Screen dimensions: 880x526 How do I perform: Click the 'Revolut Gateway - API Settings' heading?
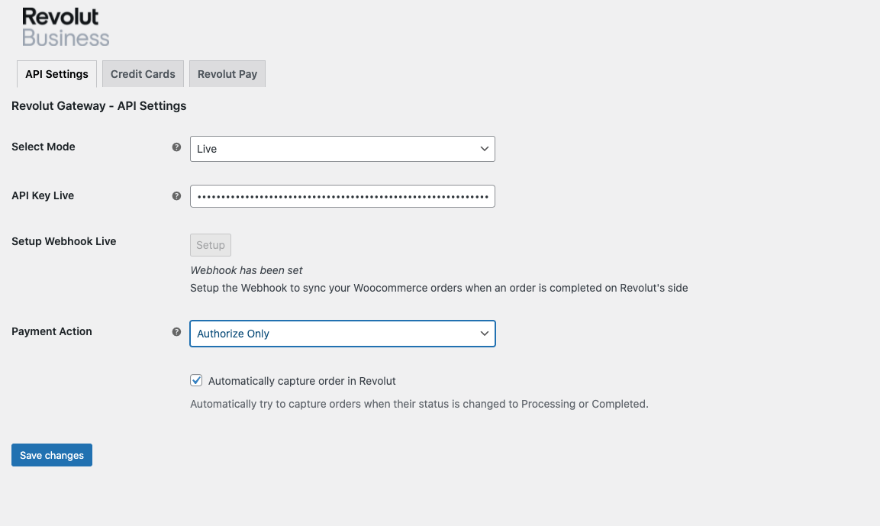[x=99, y=106]
